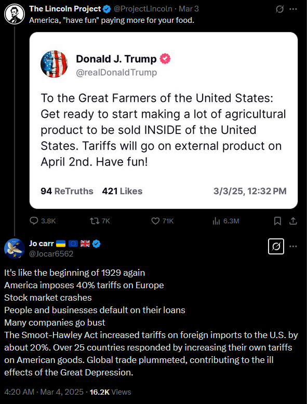The height and width of the screenshot is (404, 307).
Task: Click the 4:20 AM Mar 4, 2025 timestamp
Action: [x=44, y=392]
